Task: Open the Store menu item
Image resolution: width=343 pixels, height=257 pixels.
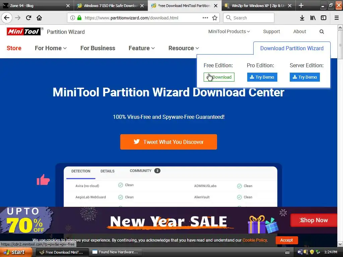Action: click(x=14, y=48)
